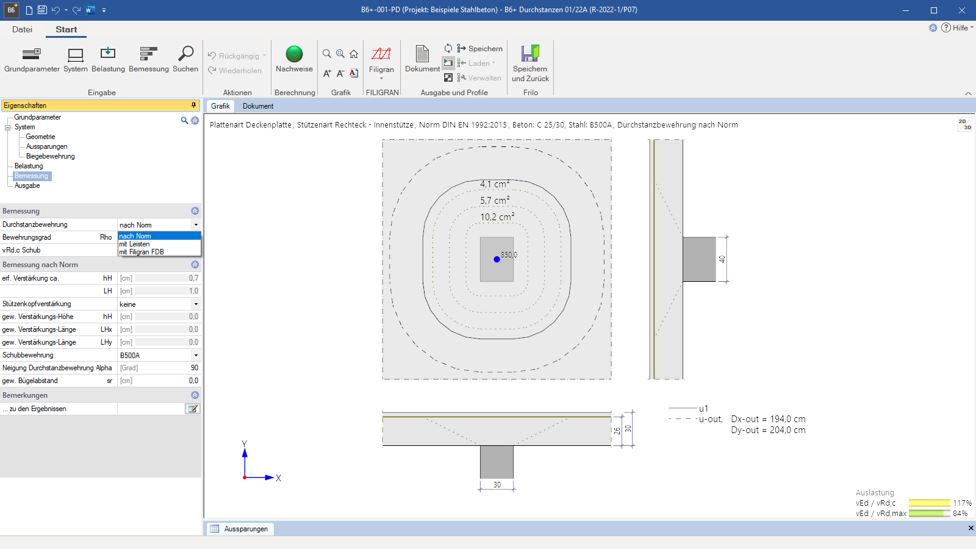976x549 pixels.
Task: Click the external window icon beside Verwalten
Action: coord(448,77)
